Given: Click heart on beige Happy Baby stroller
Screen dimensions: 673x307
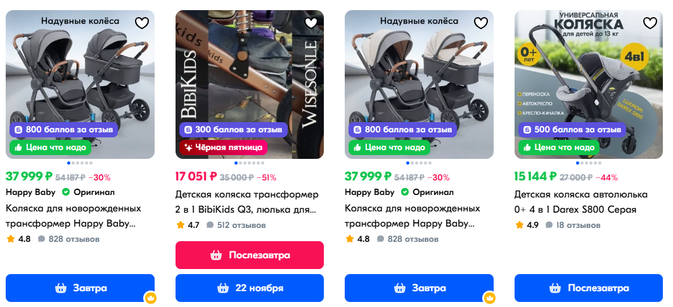Looking at the screenshot, I should click(481, 23).
